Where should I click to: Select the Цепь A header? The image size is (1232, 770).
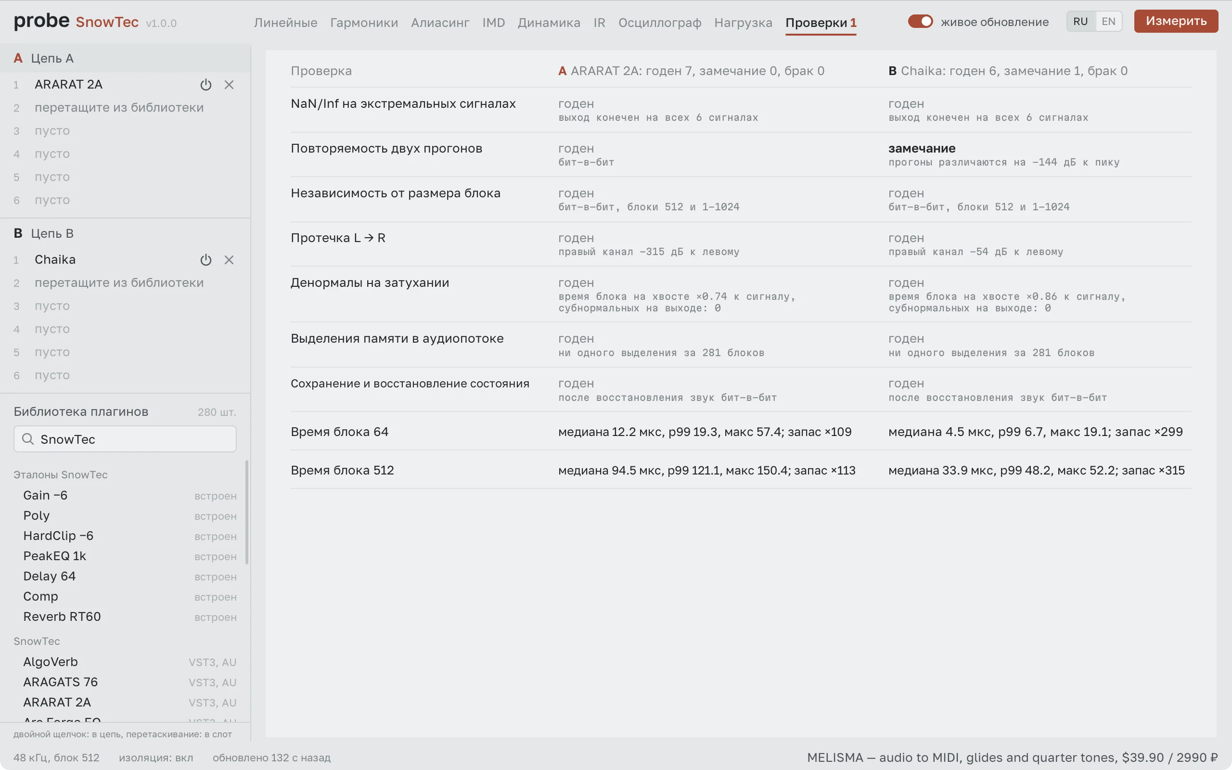[x=125, y=58]
